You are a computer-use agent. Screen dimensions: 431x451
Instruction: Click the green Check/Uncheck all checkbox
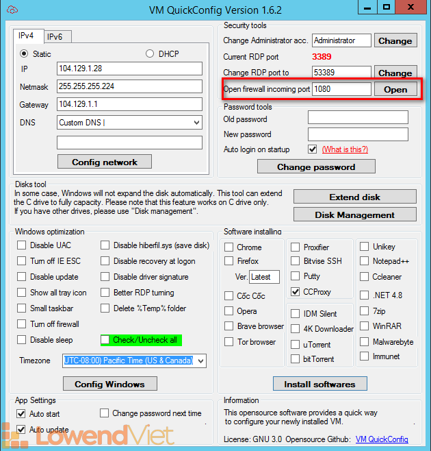106,340
